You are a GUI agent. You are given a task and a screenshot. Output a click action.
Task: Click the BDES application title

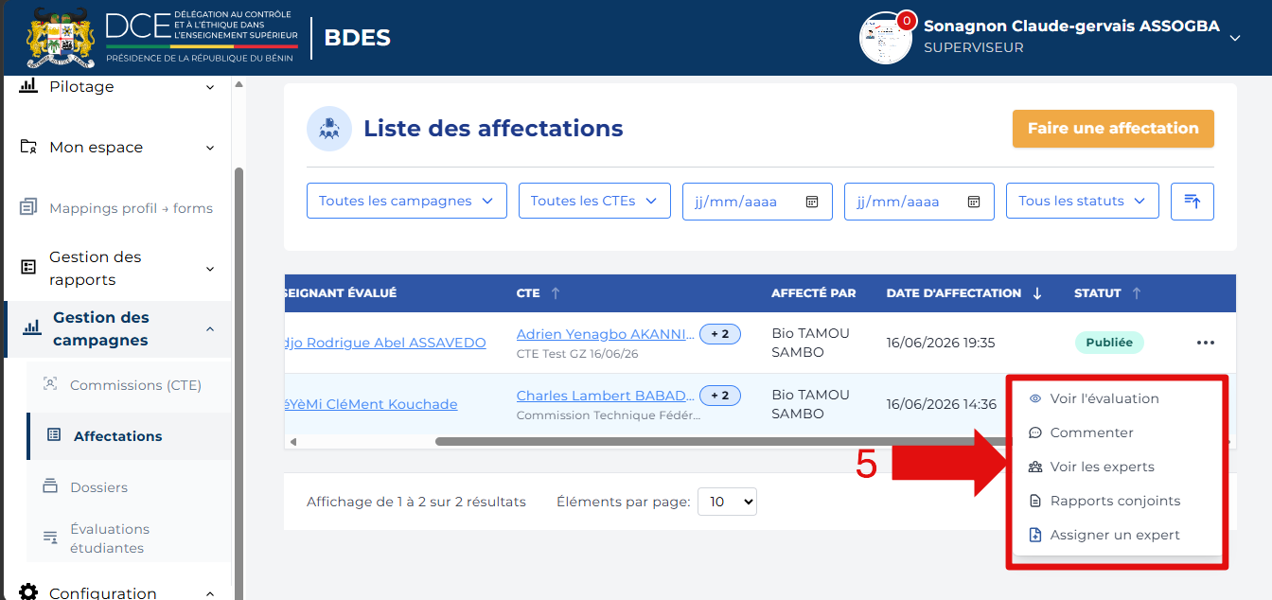tap(358, 38)
